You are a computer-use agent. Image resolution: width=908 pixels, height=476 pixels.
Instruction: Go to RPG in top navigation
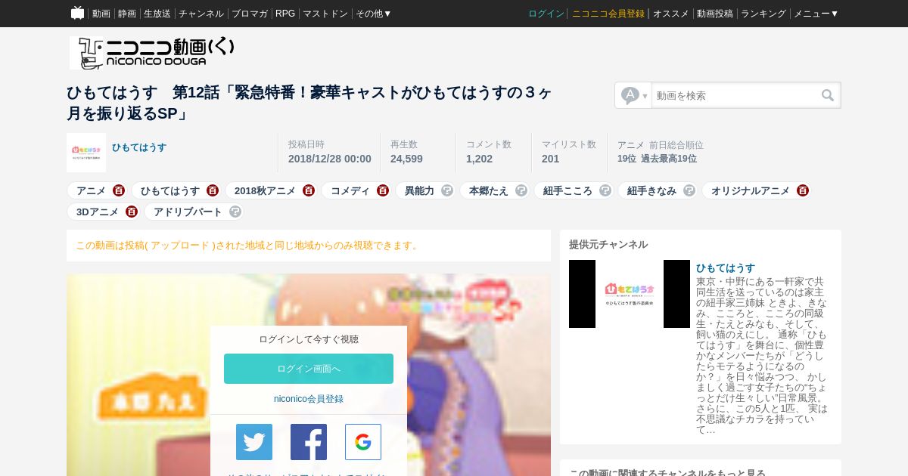[285, 14]
